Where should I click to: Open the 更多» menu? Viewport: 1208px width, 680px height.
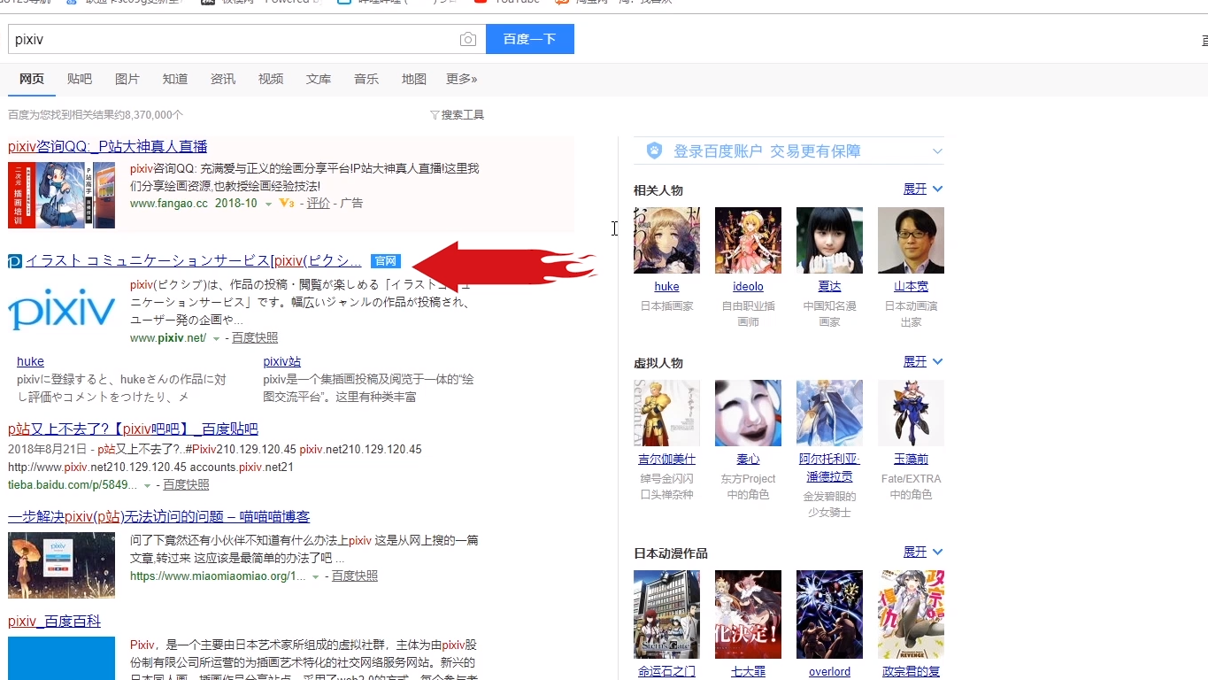click(x=462, y=79)
